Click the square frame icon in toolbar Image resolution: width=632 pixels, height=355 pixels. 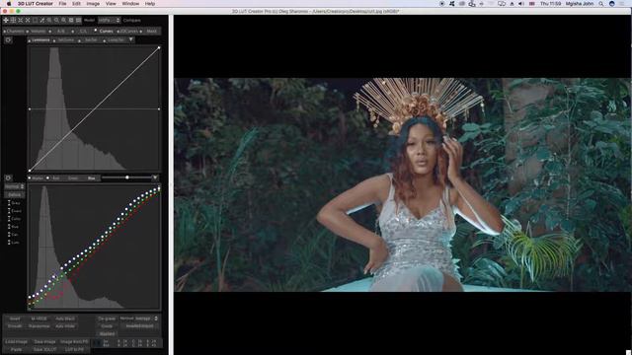click(x=35, y=20)
